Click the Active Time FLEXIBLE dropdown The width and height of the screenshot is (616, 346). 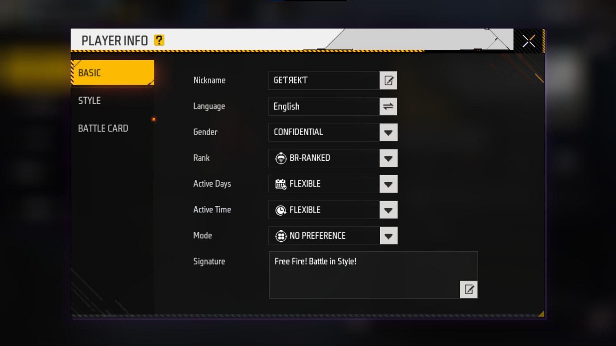(x=388, y=210)
